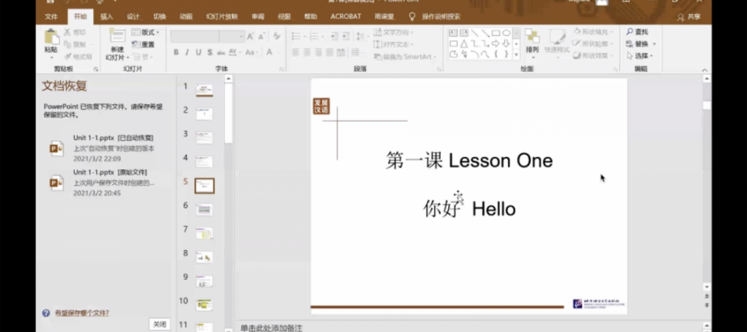Apply bullet list formatting
The image size is (747, 332).
pyautogui.click(x=297, y=37)
